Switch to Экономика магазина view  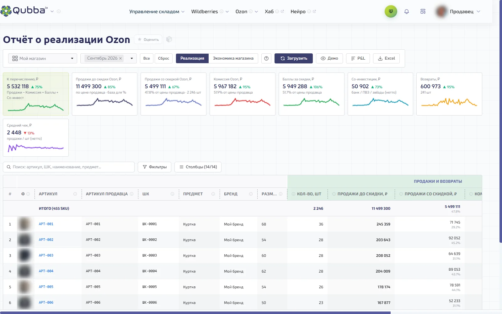click(x=233, y=58)
